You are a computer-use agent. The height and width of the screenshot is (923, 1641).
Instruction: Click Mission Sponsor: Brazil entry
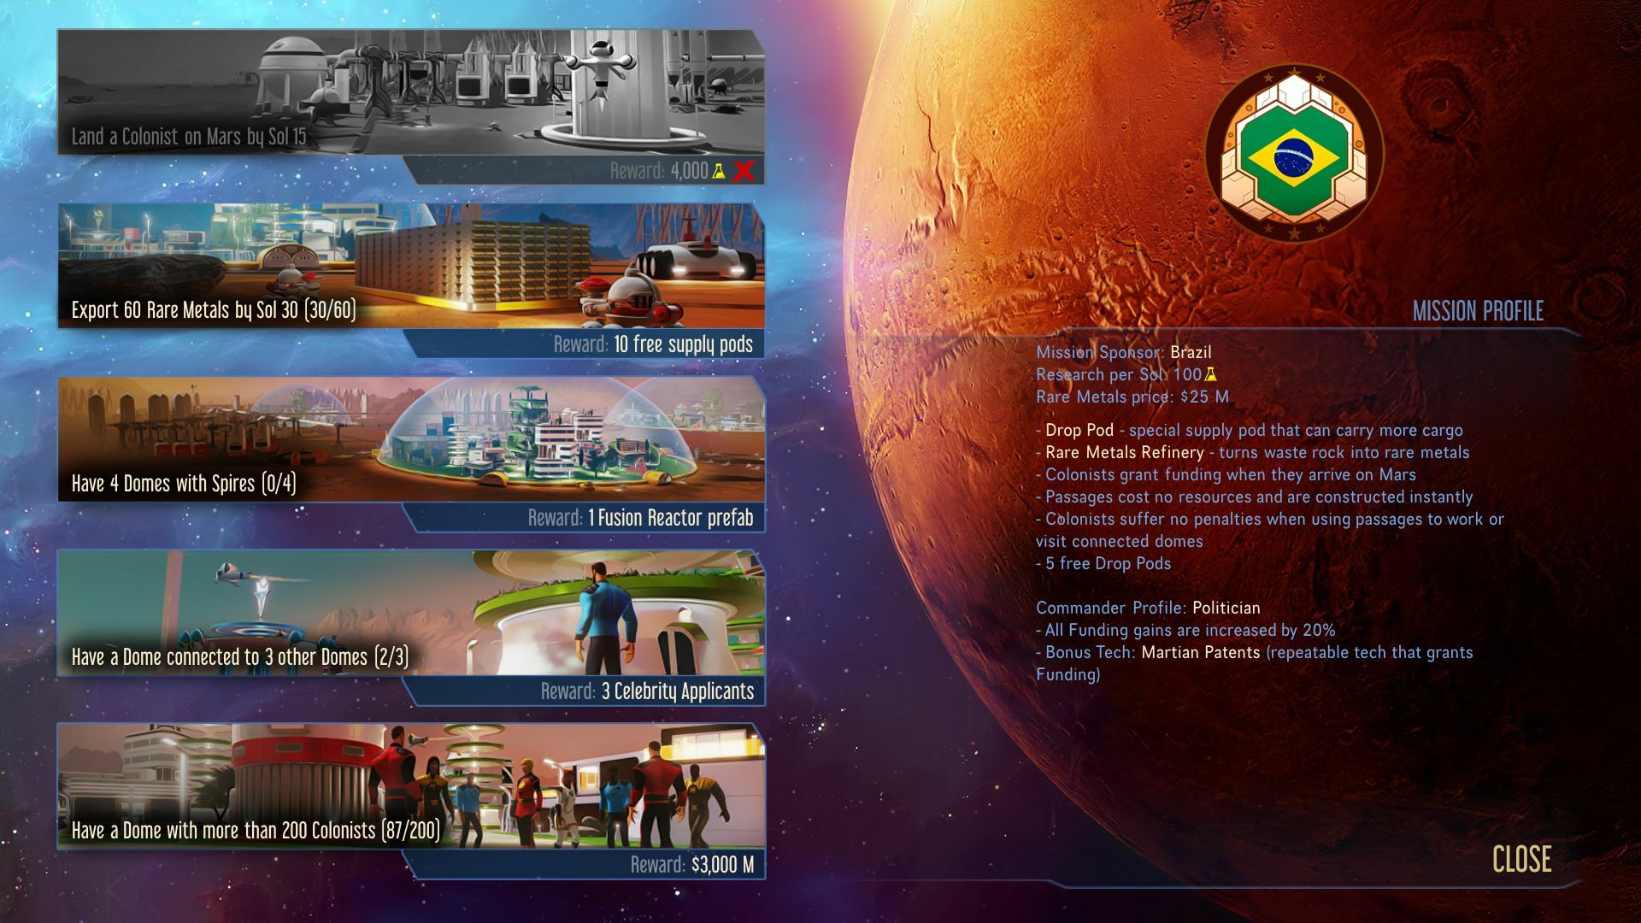pos(1124,351)
